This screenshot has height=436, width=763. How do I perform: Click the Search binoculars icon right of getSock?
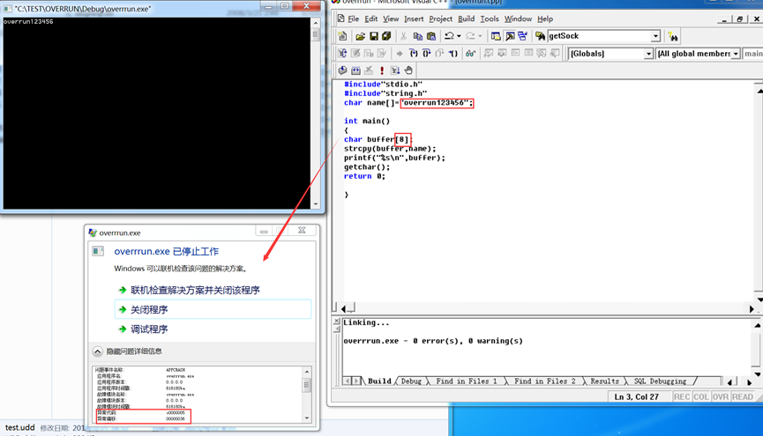673,36
